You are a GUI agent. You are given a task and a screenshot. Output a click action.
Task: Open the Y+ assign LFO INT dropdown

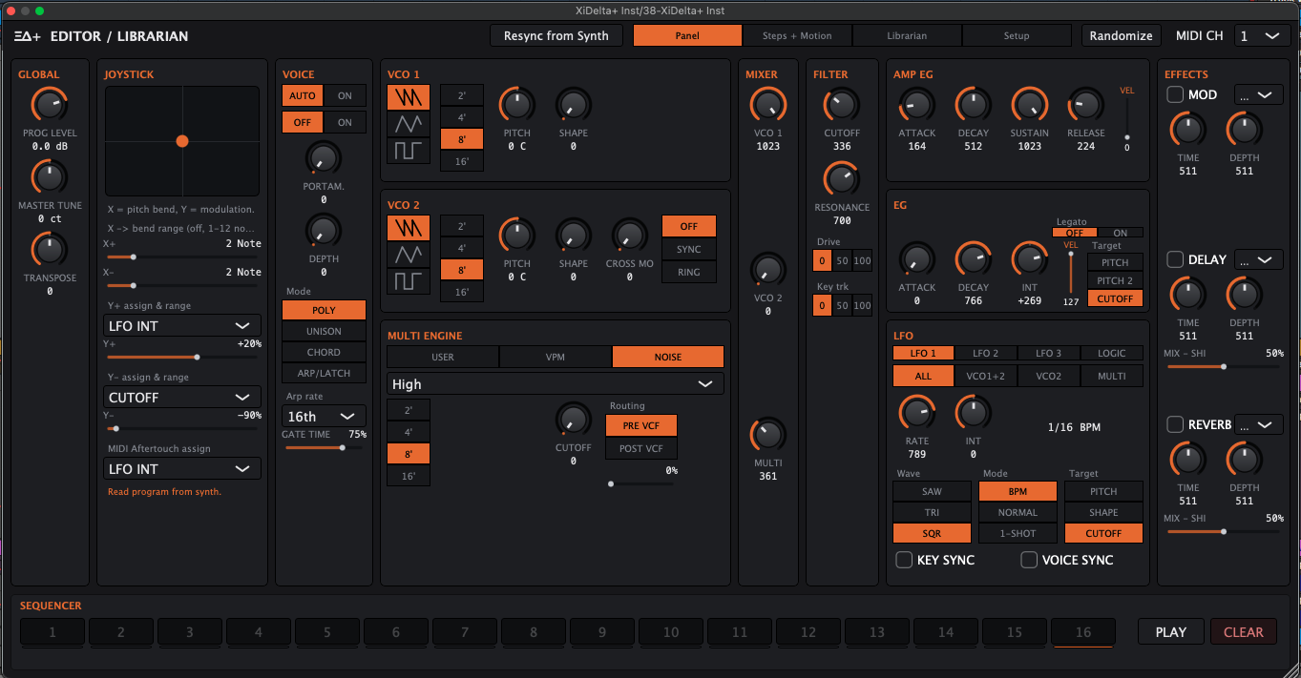(x=182, y=326)
